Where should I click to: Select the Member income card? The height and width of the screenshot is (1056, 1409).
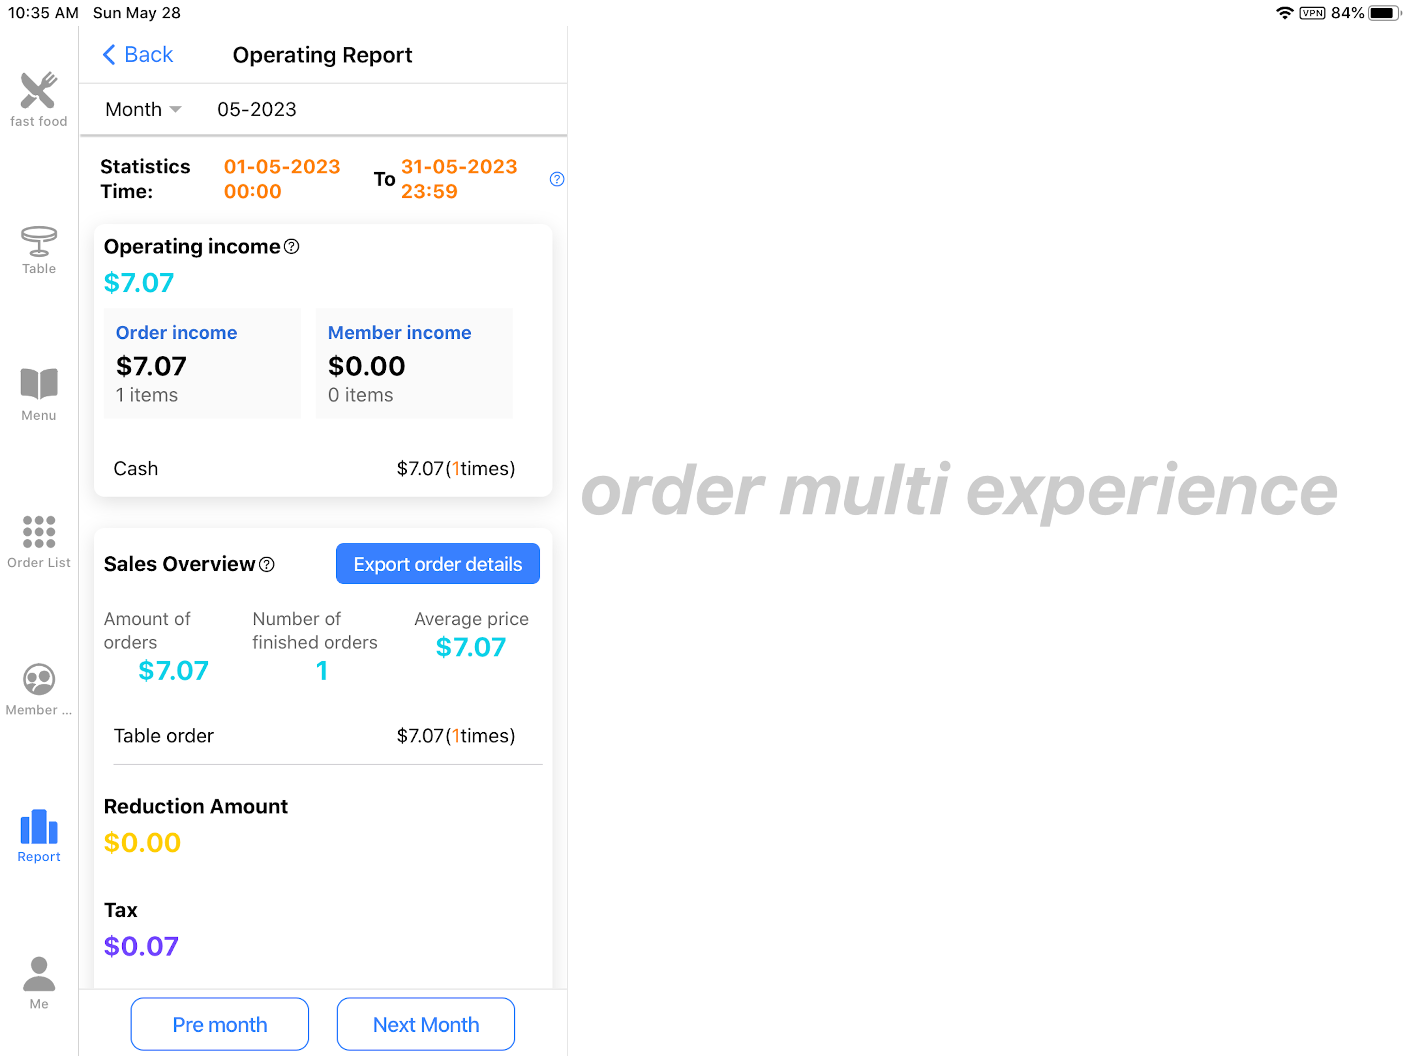(414, 363)
